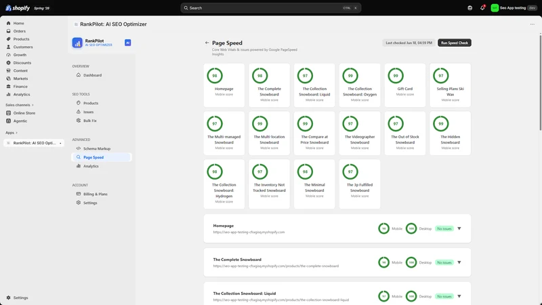Click the Bulk Fix icon

(x=79, y=121)
